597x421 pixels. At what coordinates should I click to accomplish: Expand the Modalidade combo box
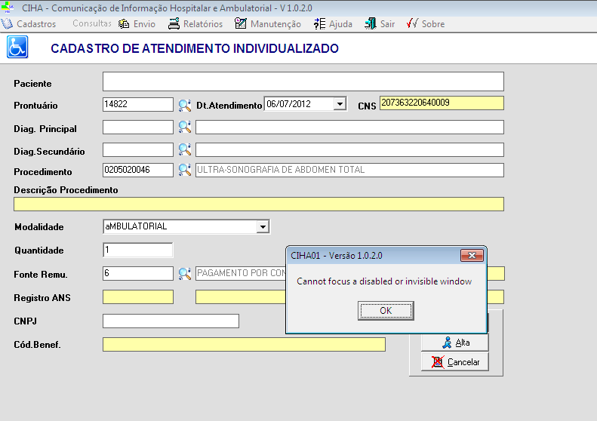[263, 226]
